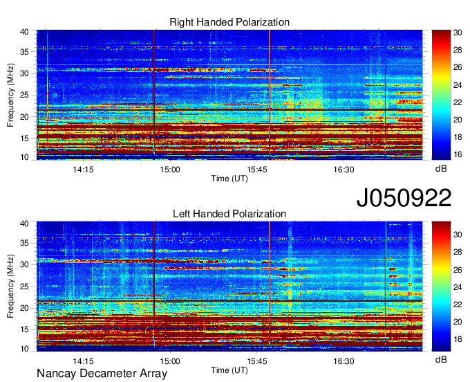Click the 'Time (UT)' label under top plot
Image resolution: width=470 pixels, height=382 pixels.
pyautogui.click(x=229, y=179)
